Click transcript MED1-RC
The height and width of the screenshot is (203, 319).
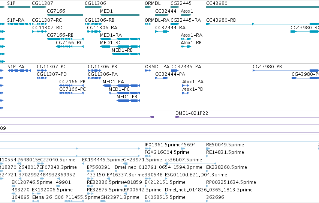pos(120,47)
